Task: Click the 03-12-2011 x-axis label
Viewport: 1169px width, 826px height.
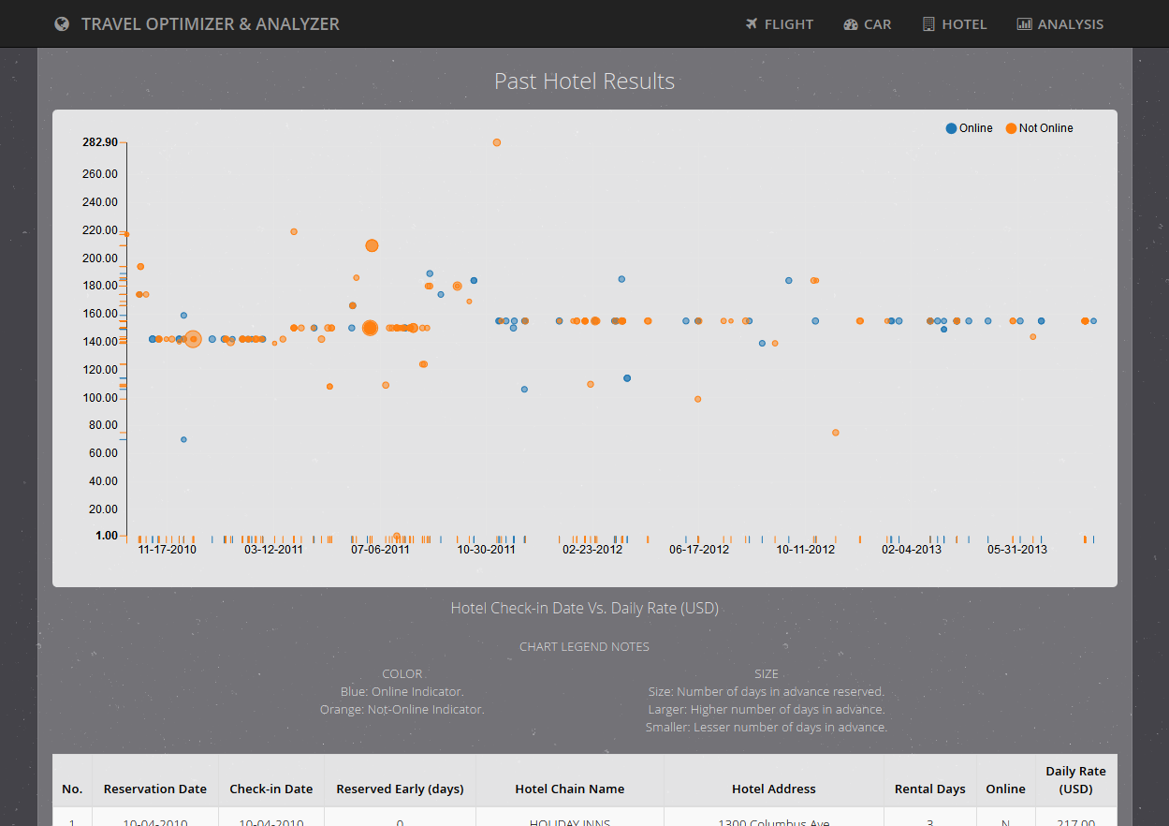Action: pyautogui.click(x=273, y=550)
